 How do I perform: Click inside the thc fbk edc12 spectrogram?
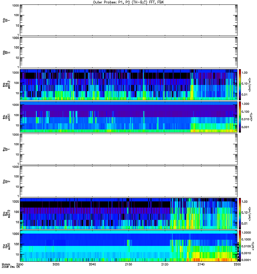pyautogui.click(x=128, y=214)
